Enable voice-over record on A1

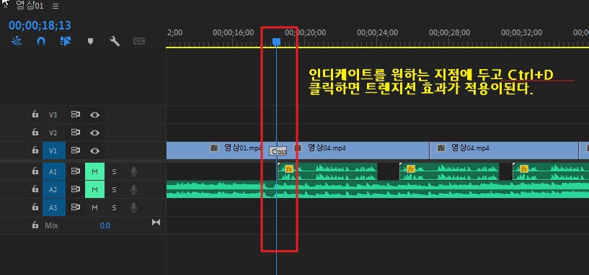[133, 172]
